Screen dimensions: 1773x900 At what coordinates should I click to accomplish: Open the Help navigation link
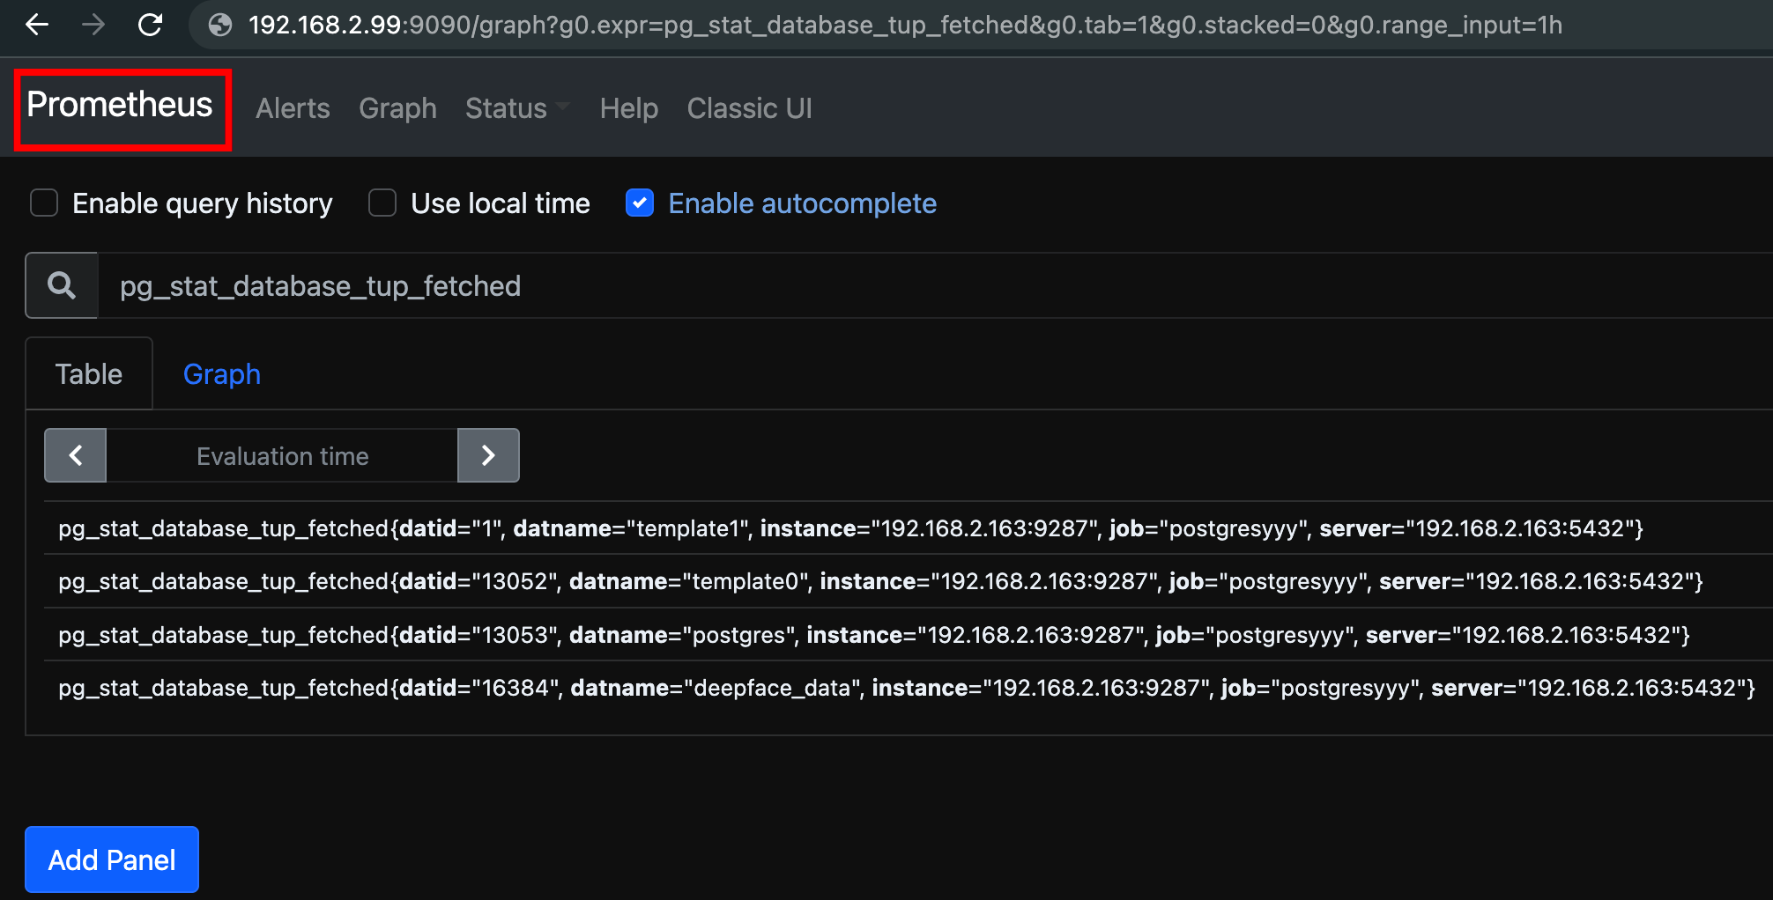[x=629, y=108]
